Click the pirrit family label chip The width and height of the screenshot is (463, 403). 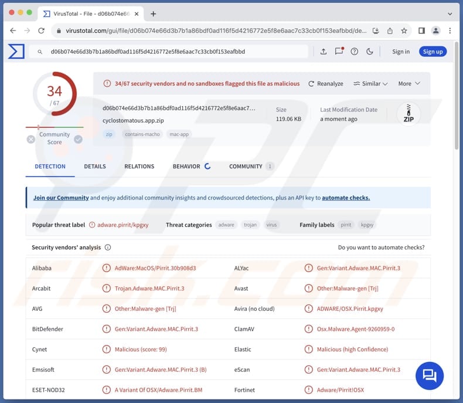pyautogui.click(x=346, y=225)
